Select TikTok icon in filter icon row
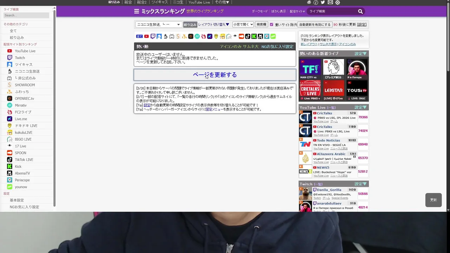 (x=248, y=36)
